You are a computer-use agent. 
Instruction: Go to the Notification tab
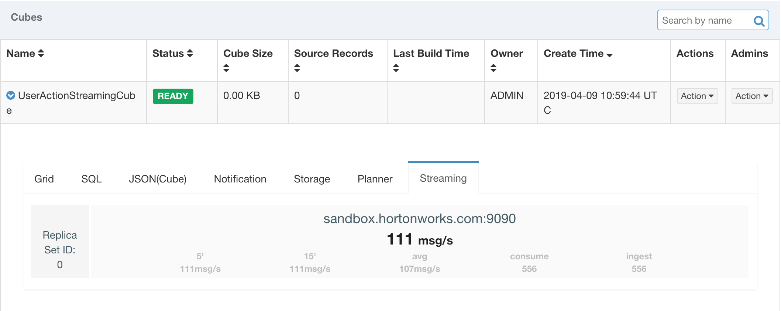coord(240,179)
